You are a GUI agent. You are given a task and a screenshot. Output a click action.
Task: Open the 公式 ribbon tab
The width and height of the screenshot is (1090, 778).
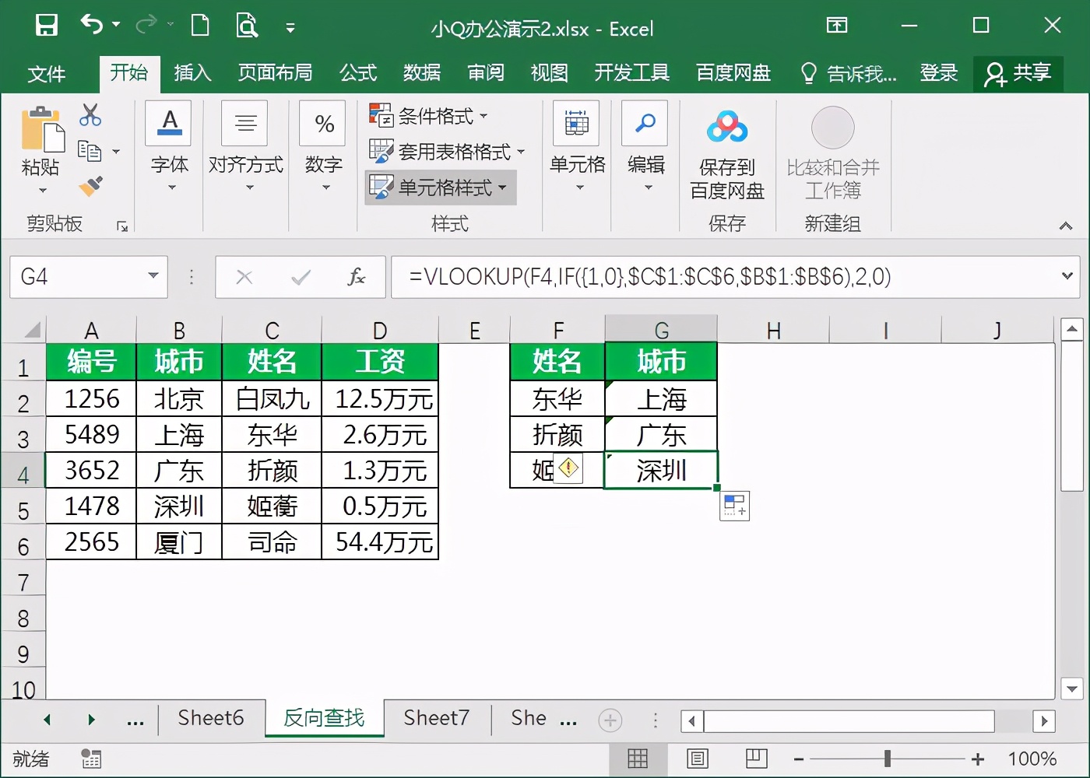[x=358, y=72]
